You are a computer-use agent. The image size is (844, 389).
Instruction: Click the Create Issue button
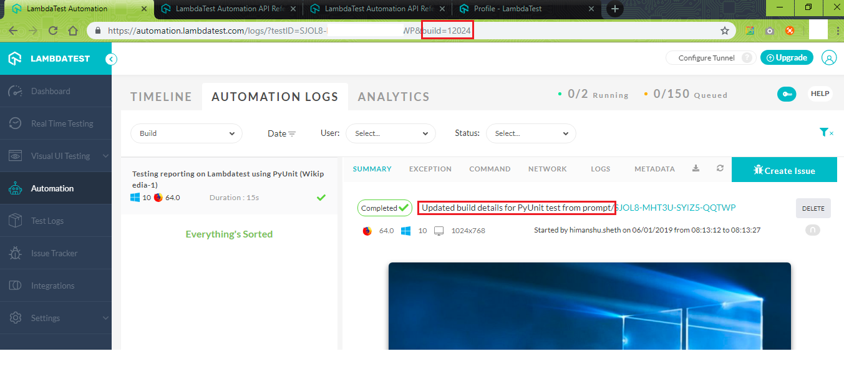coord(784,170)
